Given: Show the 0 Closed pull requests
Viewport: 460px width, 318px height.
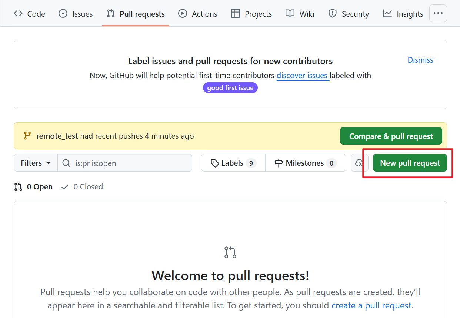Looking at the screenshot, I should pos(82,187).
